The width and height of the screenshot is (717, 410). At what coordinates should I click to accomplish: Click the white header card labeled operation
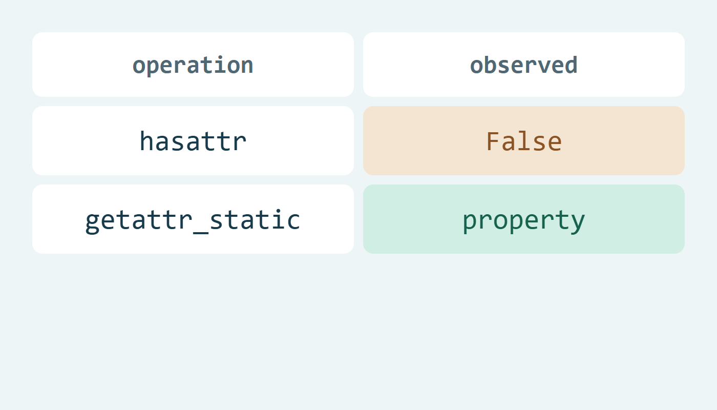pyautogui.click(x=193, y=65)
